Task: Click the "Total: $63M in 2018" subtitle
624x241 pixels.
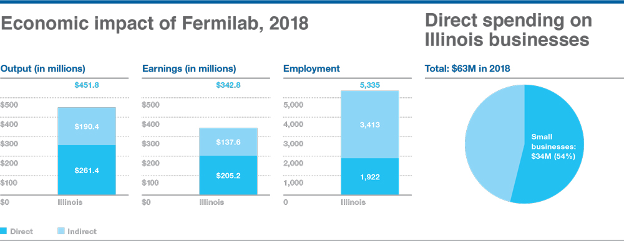Action: pyautogui.click(x=467, y=69)
